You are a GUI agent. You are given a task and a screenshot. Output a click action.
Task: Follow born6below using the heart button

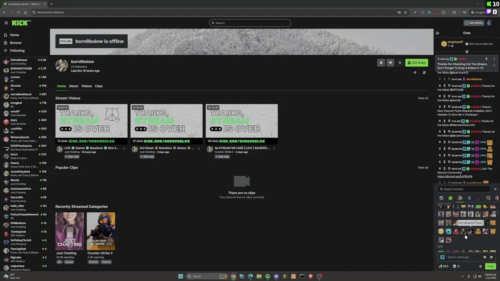390,63
